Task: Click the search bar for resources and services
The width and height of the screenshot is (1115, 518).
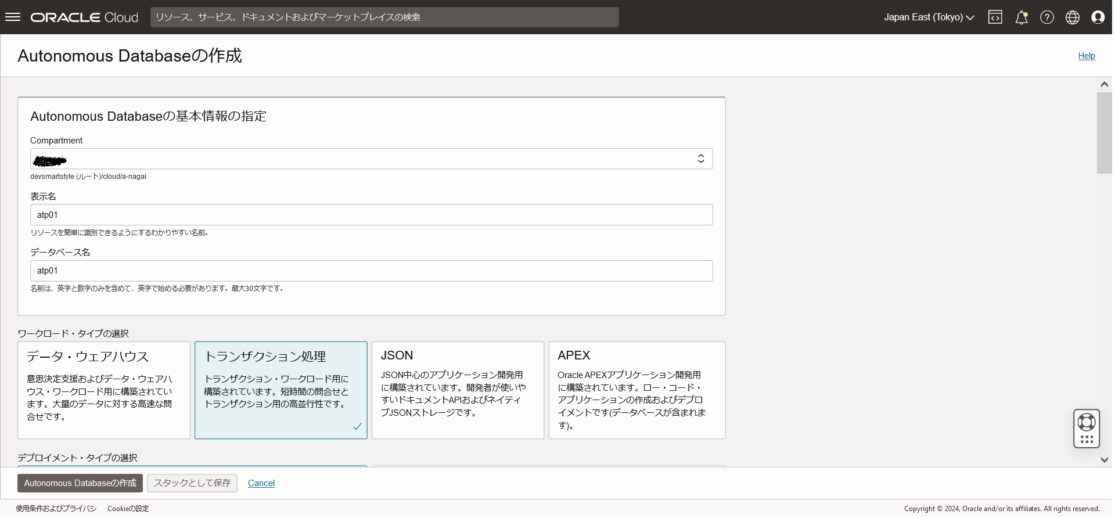Action: 384,17
